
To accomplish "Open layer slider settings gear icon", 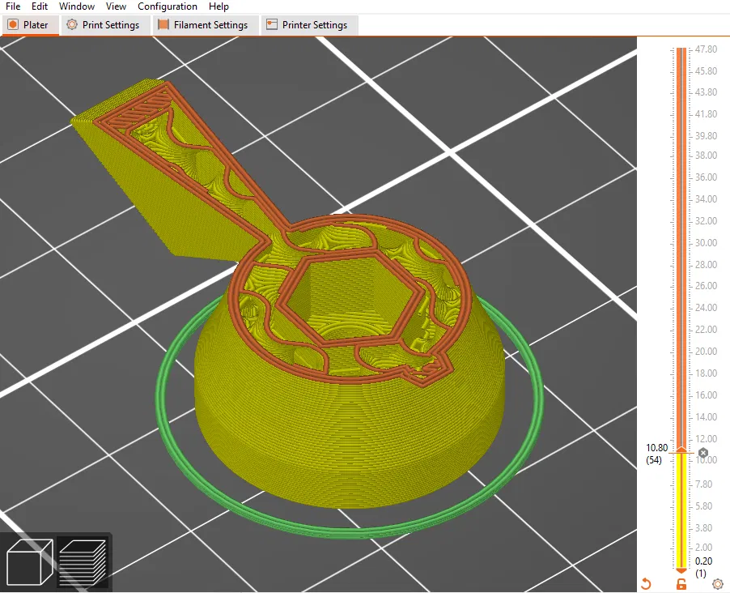I will coord(717,583).
